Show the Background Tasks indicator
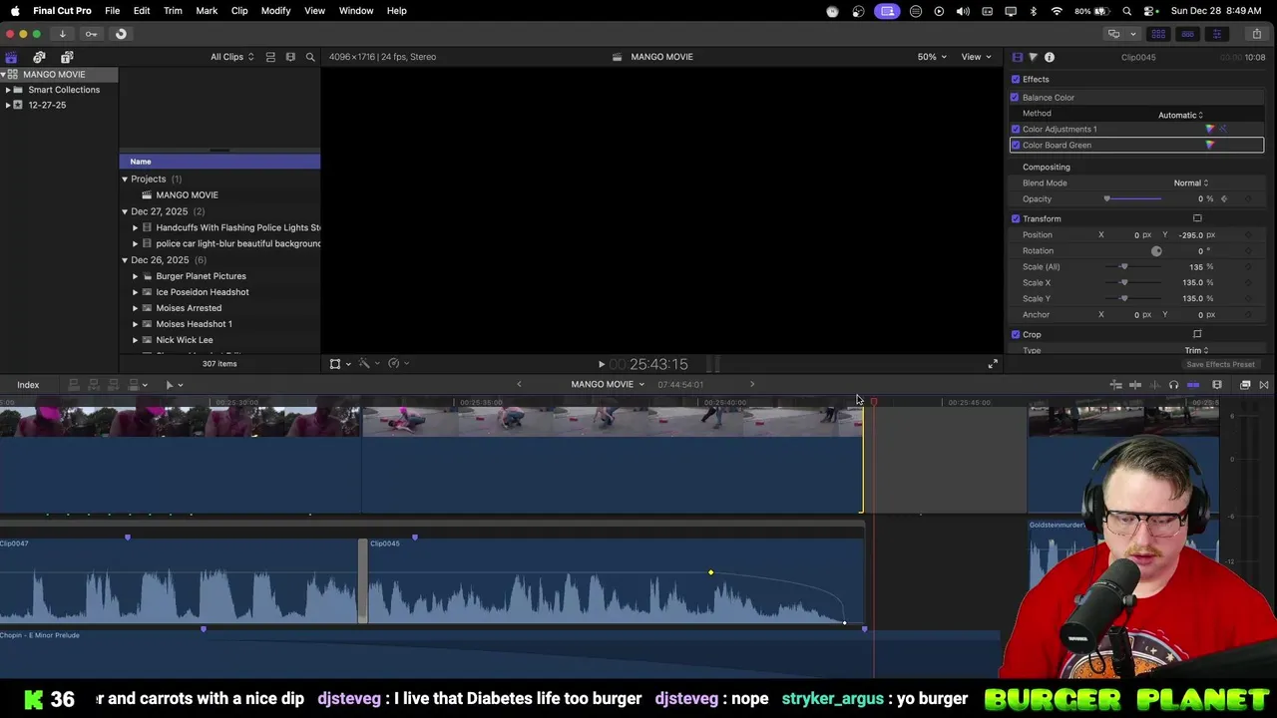 [x=121, y=34]
